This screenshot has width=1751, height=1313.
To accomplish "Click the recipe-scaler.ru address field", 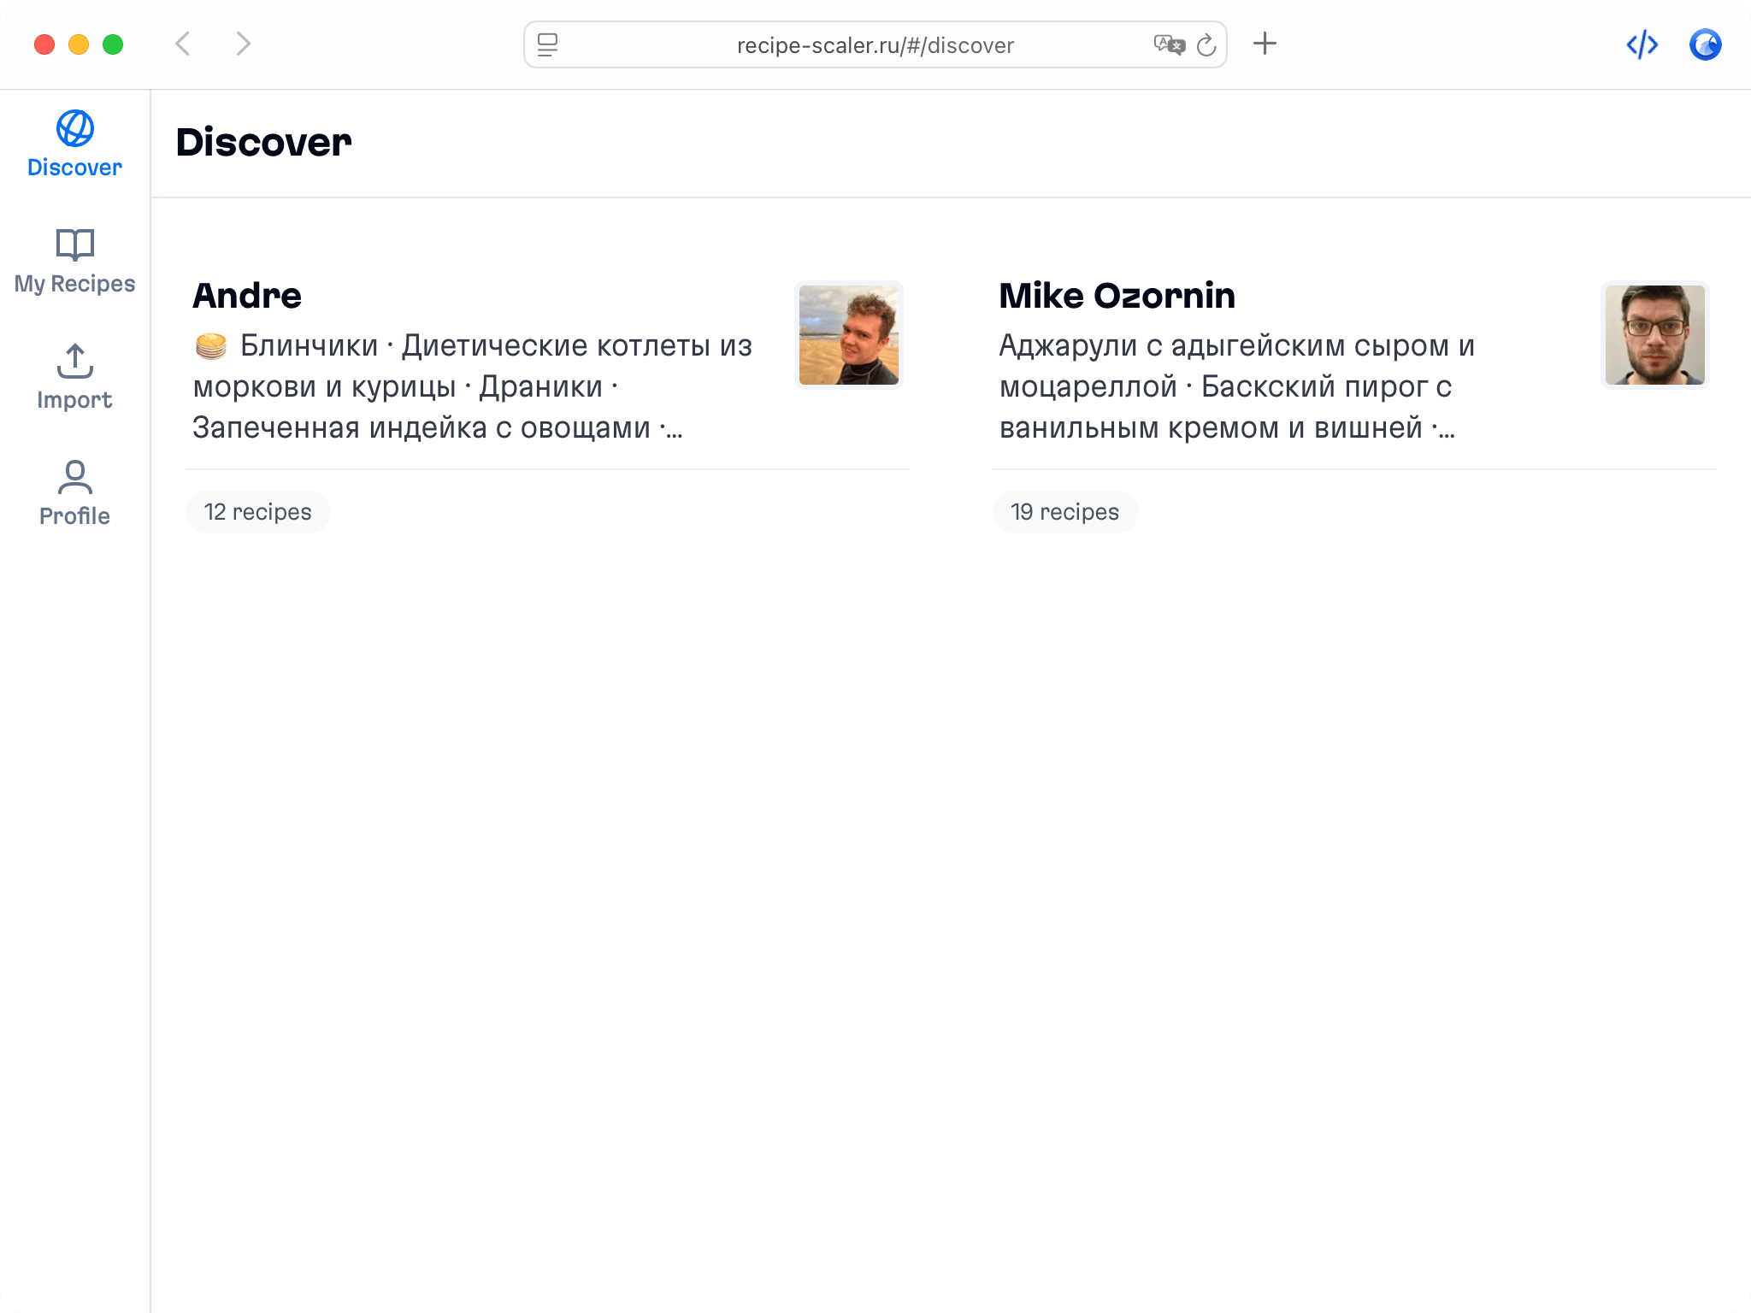I will [x=875, y=45].
